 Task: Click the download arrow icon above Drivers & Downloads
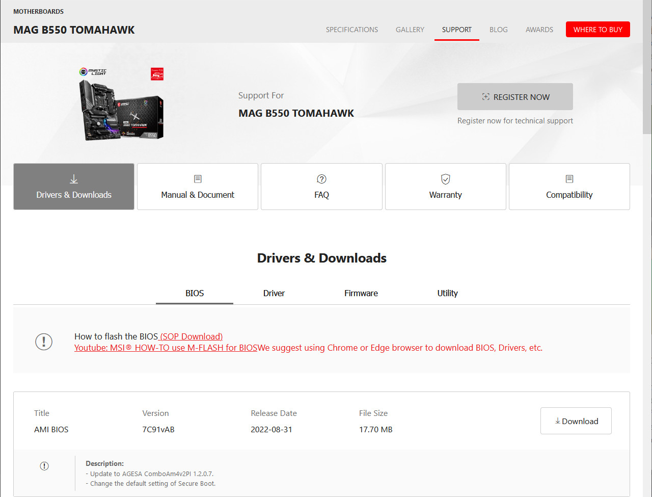pos(74,179)
